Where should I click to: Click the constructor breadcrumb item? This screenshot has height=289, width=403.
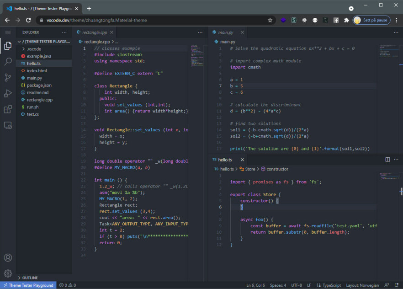click(x=275, y=169)
